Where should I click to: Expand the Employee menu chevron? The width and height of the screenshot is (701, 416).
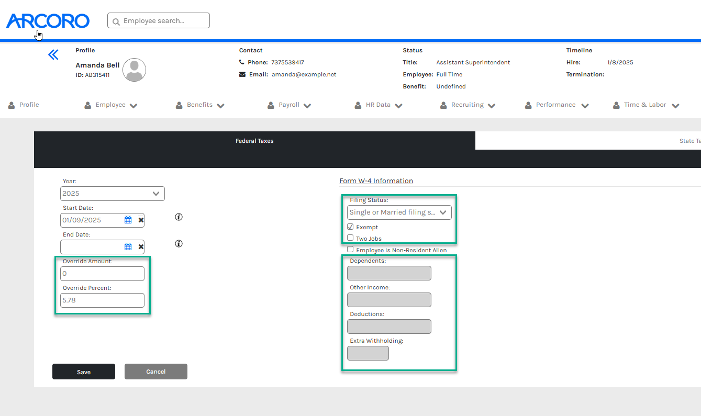133,106
